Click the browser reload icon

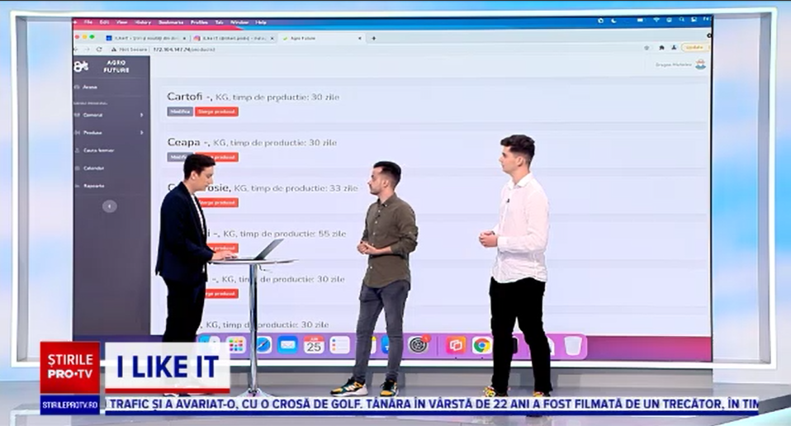99,50
